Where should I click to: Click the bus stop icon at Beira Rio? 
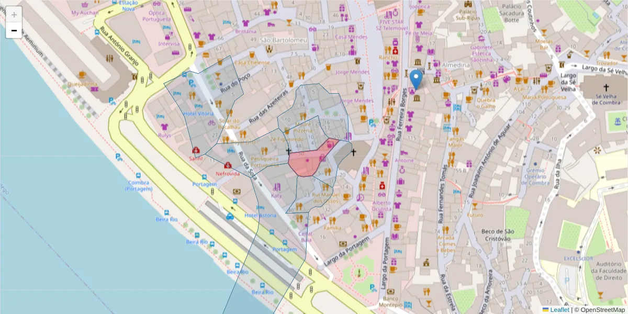(x=197, y=235)
